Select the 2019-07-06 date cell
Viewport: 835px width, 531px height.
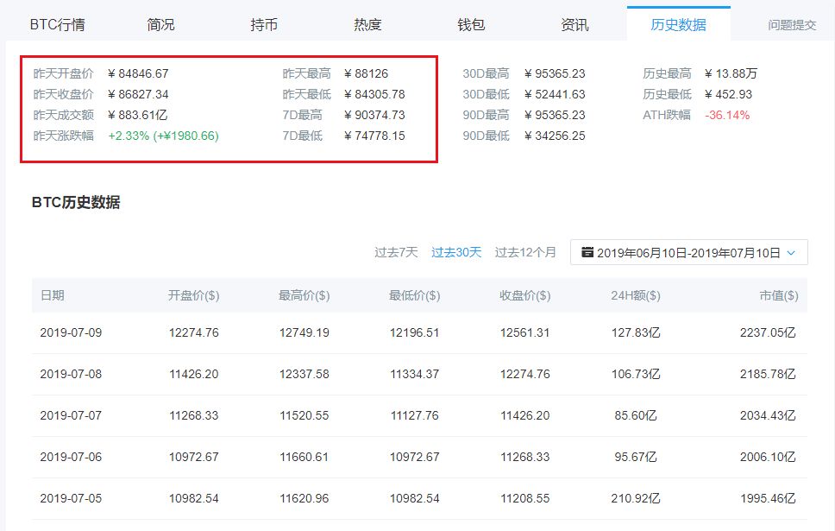(71, 457)
